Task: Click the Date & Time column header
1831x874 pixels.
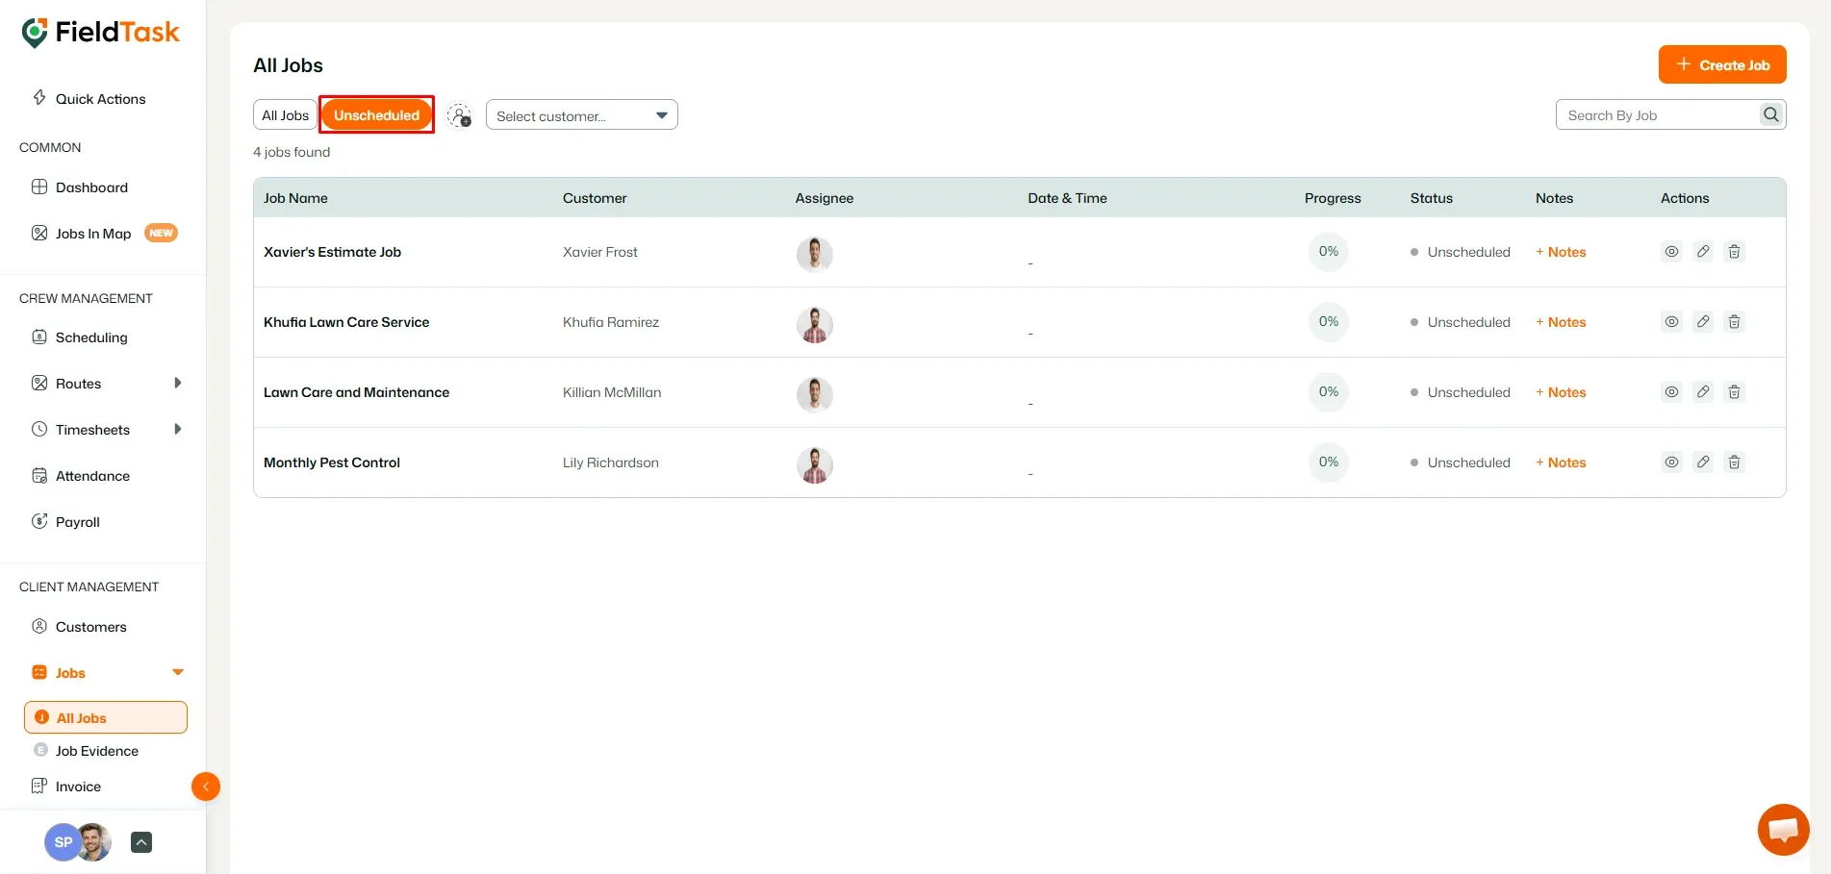Action: (1067, 198)
